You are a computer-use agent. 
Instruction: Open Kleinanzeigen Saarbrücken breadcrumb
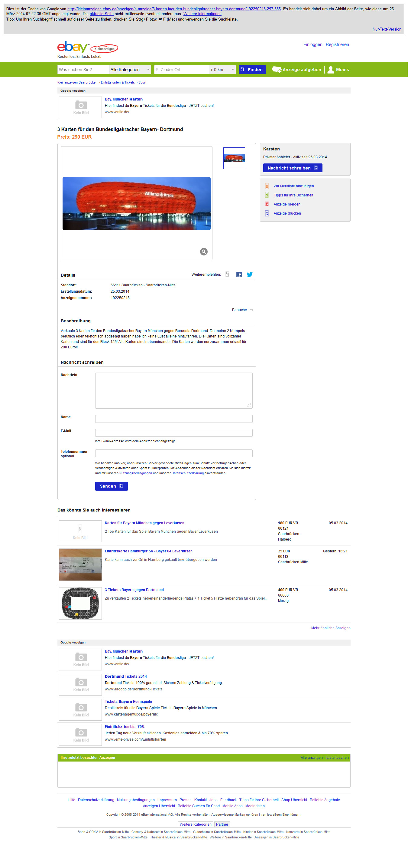pyautogui.click(x=77, y=82)
